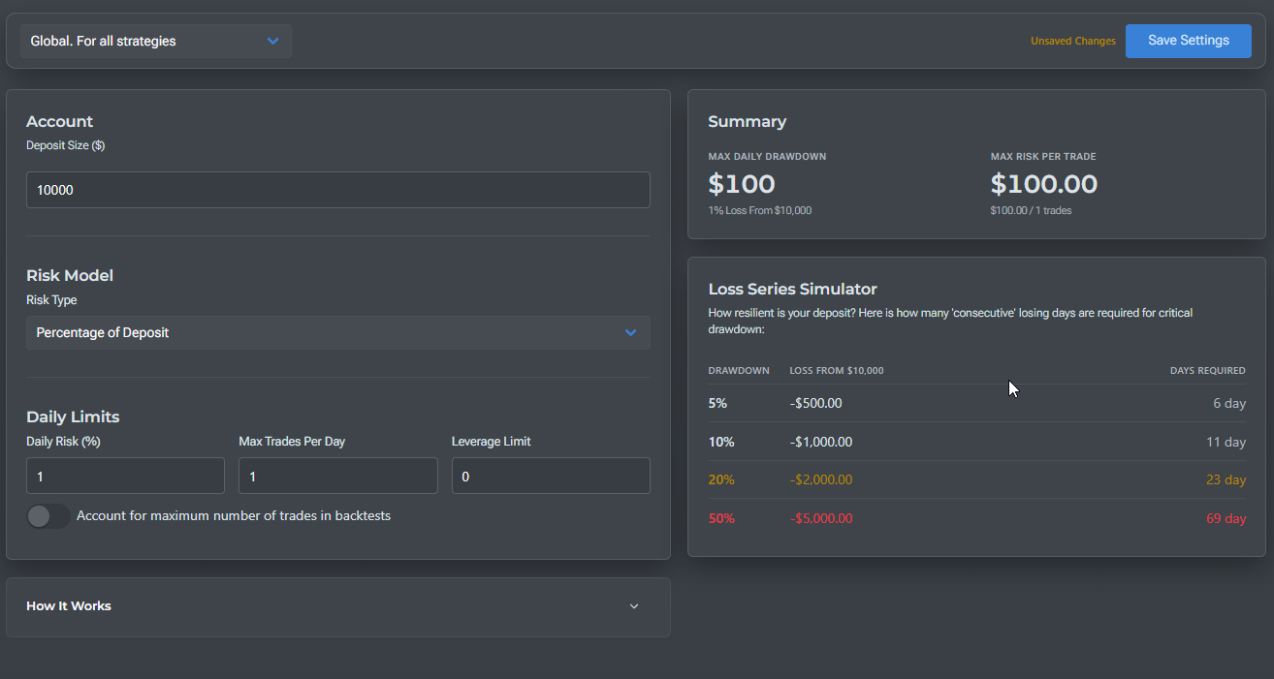Click the $100.00 max risk per trade value
Screen dimensions: 1274x679
tap(1044, 184)
